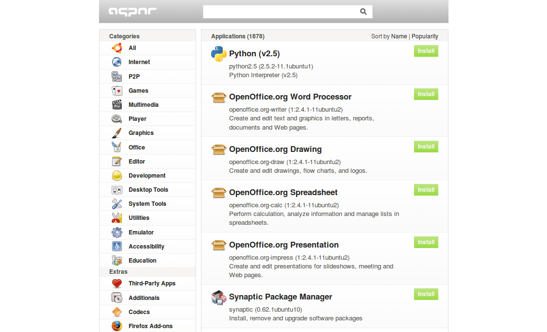
Task: Click the Codecs orange diamond icon
Action: click(117, 312)
